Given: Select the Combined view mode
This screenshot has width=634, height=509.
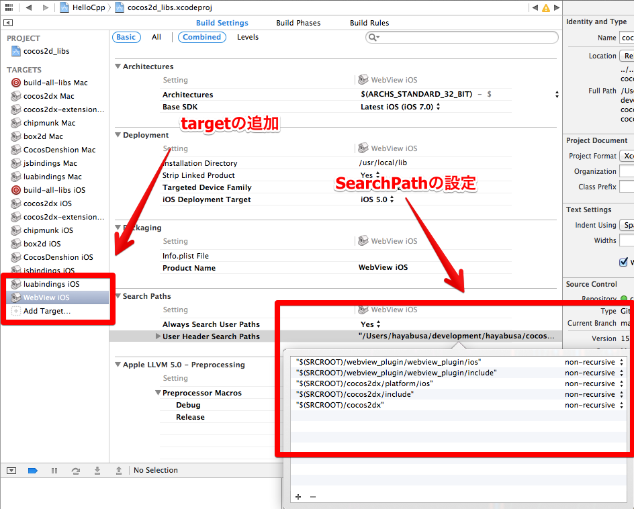Looking at the screenshot, I should click(201, 37).
